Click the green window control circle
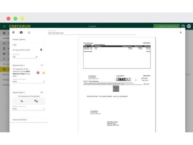 tap(15, 19)
